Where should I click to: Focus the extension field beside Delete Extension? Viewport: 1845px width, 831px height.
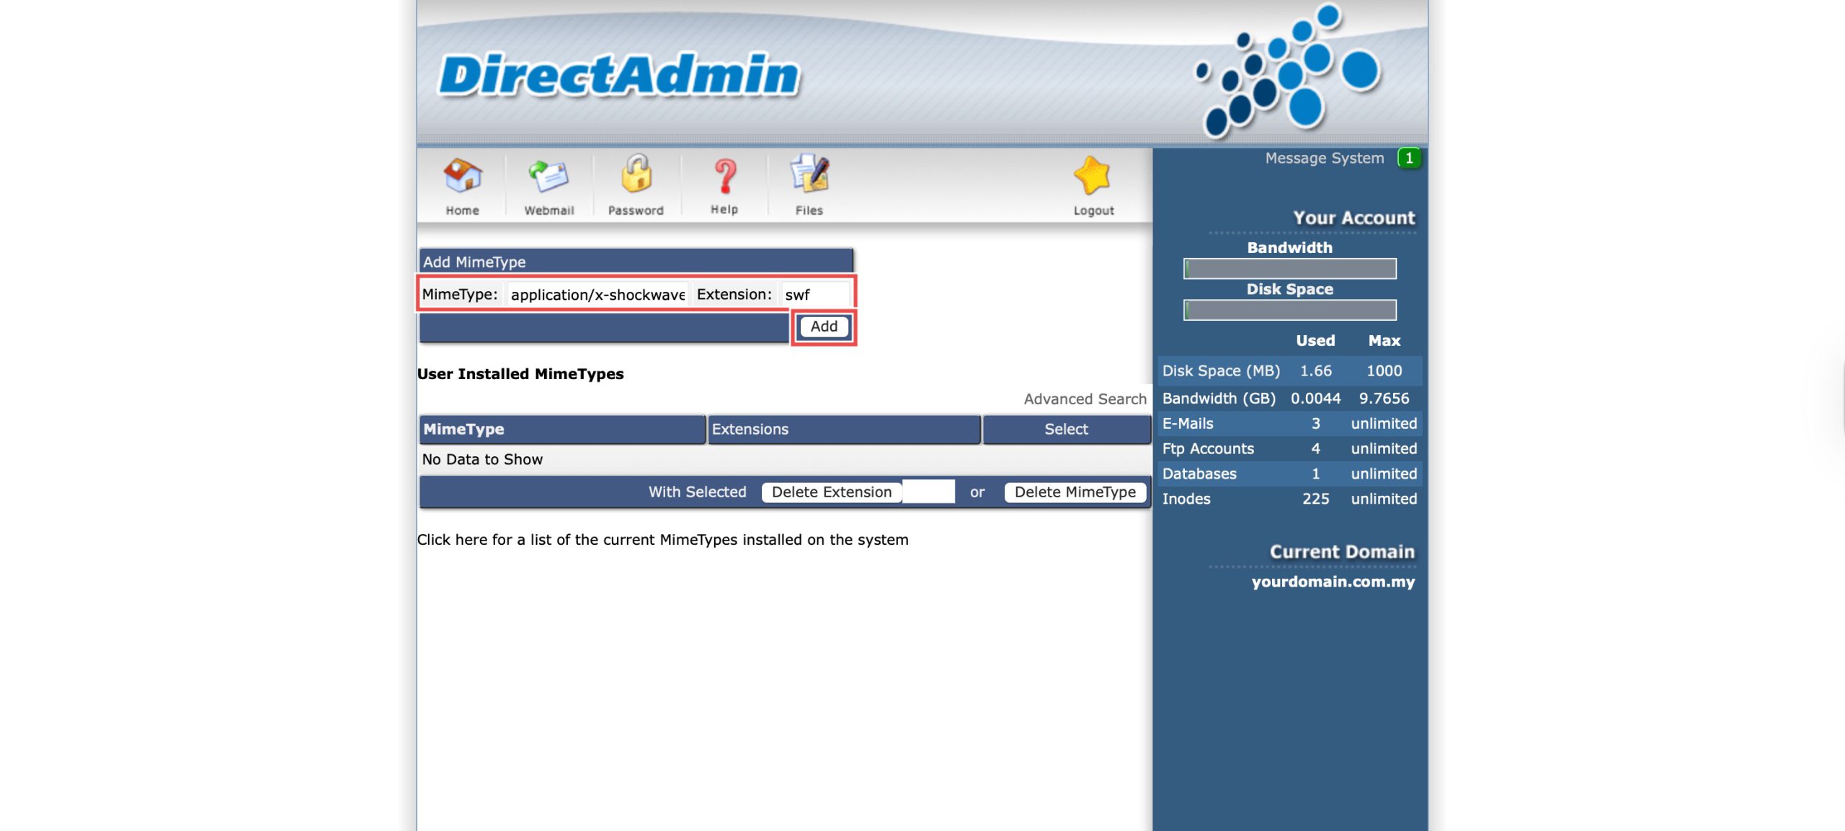(928, 492)
